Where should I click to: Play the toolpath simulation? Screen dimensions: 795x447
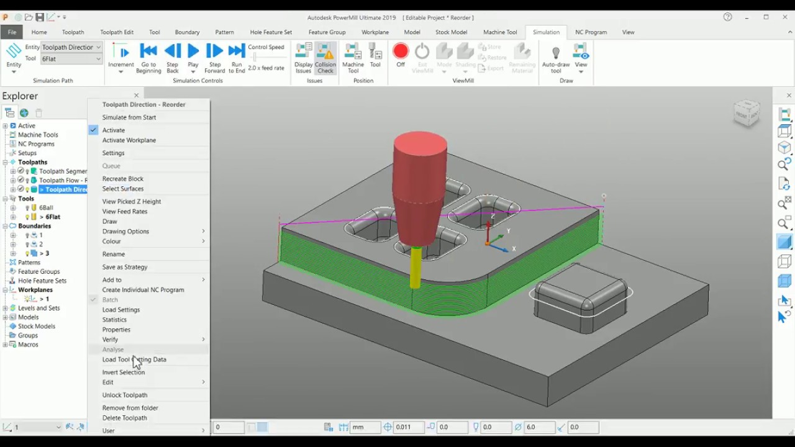point(193,58)
